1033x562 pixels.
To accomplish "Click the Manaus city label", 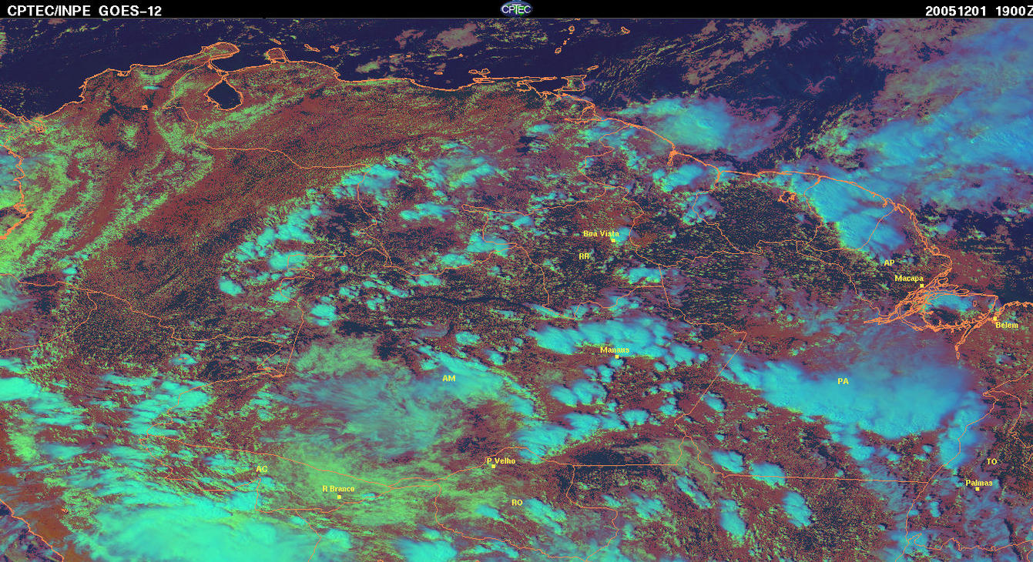I will 614,350.
